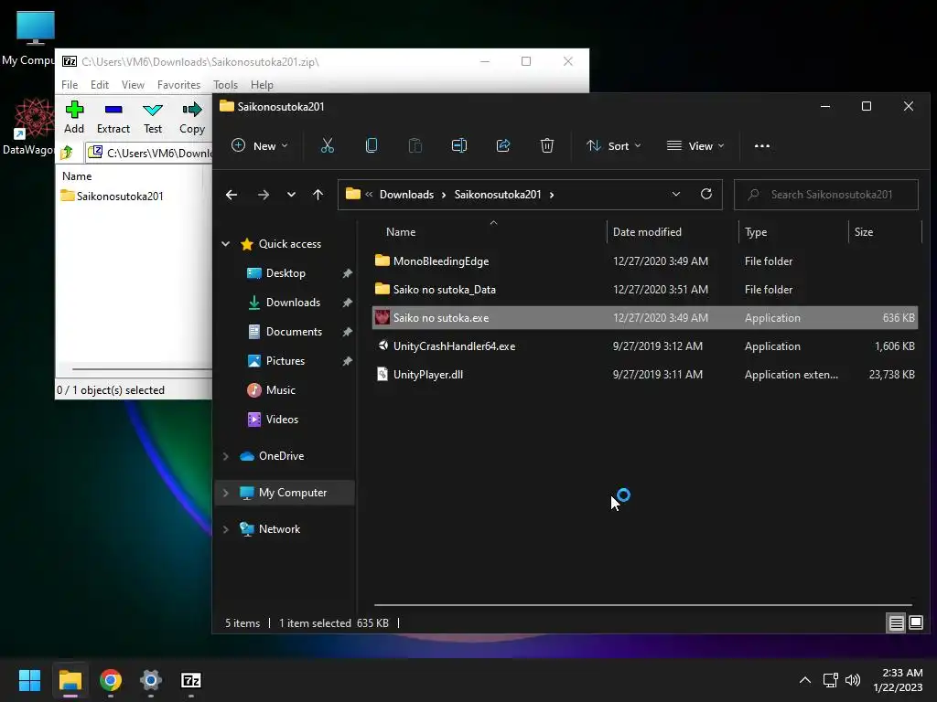The width and height of the screenshot is (937, 702).
Task: Open the 7-Zip Favorites menu
Action: pos(178,85)
